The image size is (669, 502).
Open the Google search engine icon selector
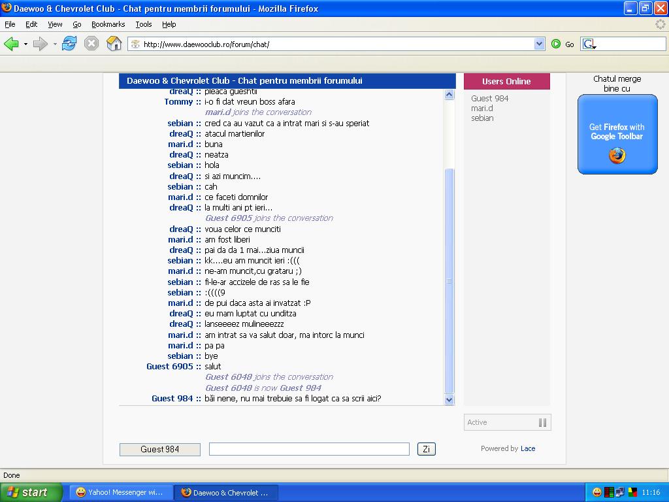click(589, 44)
